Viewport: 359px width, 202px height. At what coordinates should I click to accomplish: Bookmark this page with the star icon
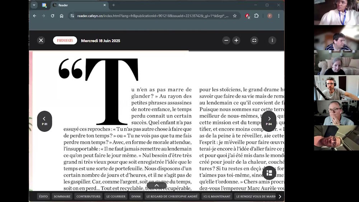[235, 16]
